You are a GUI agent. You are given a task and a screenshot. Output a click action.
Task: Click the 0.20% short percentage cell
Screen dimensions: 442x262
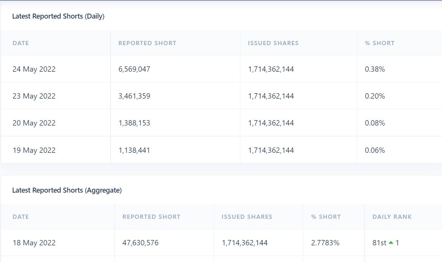[375, 96]
